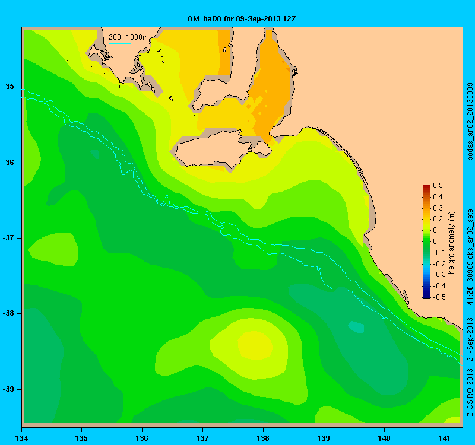This screenshot has width=475, height=445.
Task: Click the latitude label -36
Action: click(8, 163)
